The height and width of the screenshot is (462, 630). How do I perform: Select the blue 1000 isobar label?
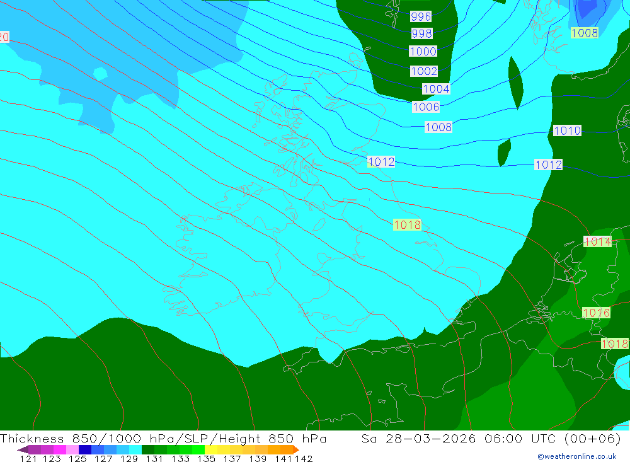point(423,51)
